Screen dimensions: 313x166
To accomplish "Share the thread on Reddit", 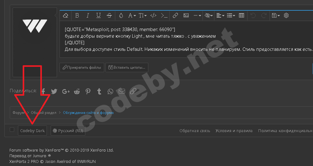I will 77,91.
